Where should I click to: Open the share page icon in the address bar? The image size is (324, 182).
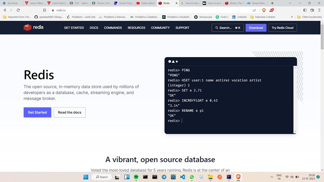click(254, 10)
